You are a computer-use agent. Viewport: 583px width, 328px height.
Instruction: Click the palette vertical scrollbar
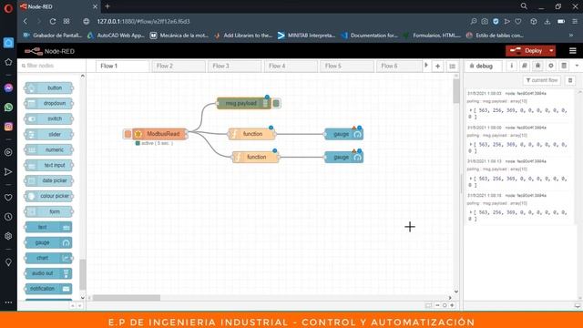pos(83,274)
